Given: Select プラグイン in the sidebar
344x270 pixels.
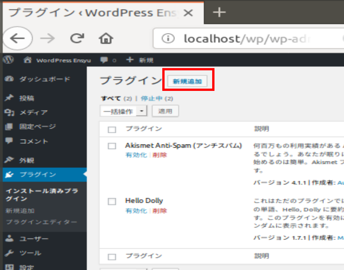Looking at the screenshot, I should pos(45,175).
